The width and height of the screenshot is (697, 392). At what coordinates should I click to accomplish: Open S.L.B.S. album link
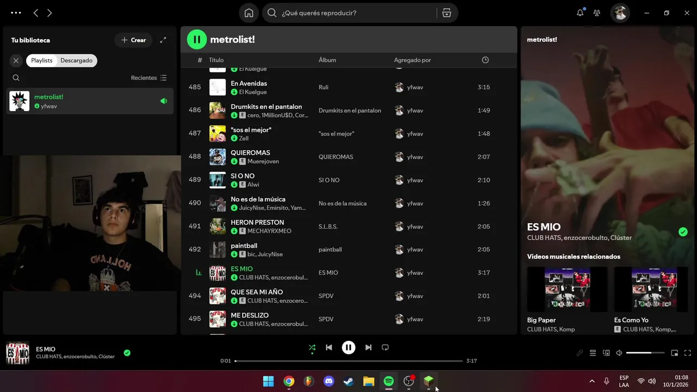(328, 226)
